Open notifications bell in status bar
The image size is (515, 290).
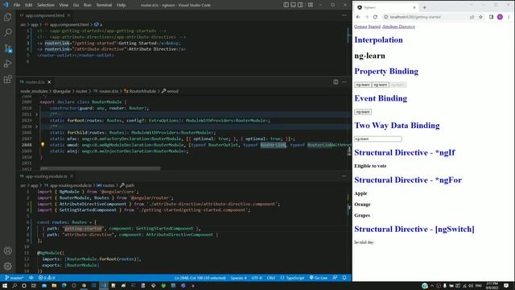[344, 278]
